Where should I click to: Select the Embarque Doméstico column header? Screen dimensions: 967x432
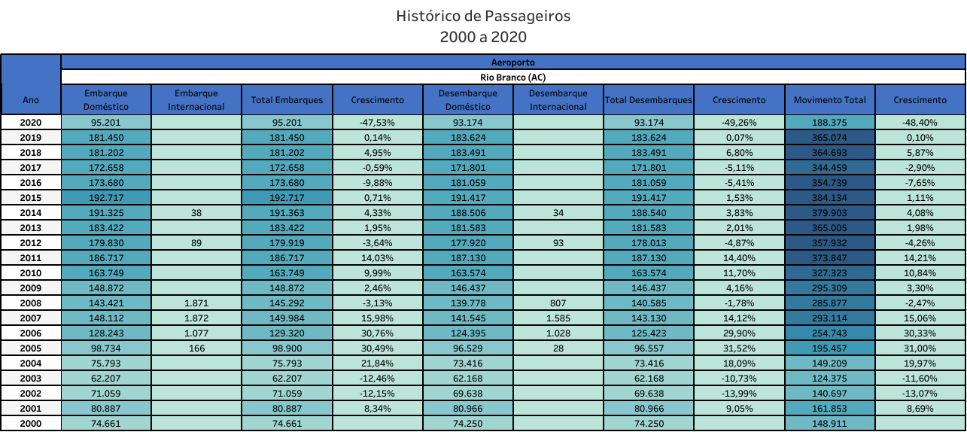coord(106,100)
